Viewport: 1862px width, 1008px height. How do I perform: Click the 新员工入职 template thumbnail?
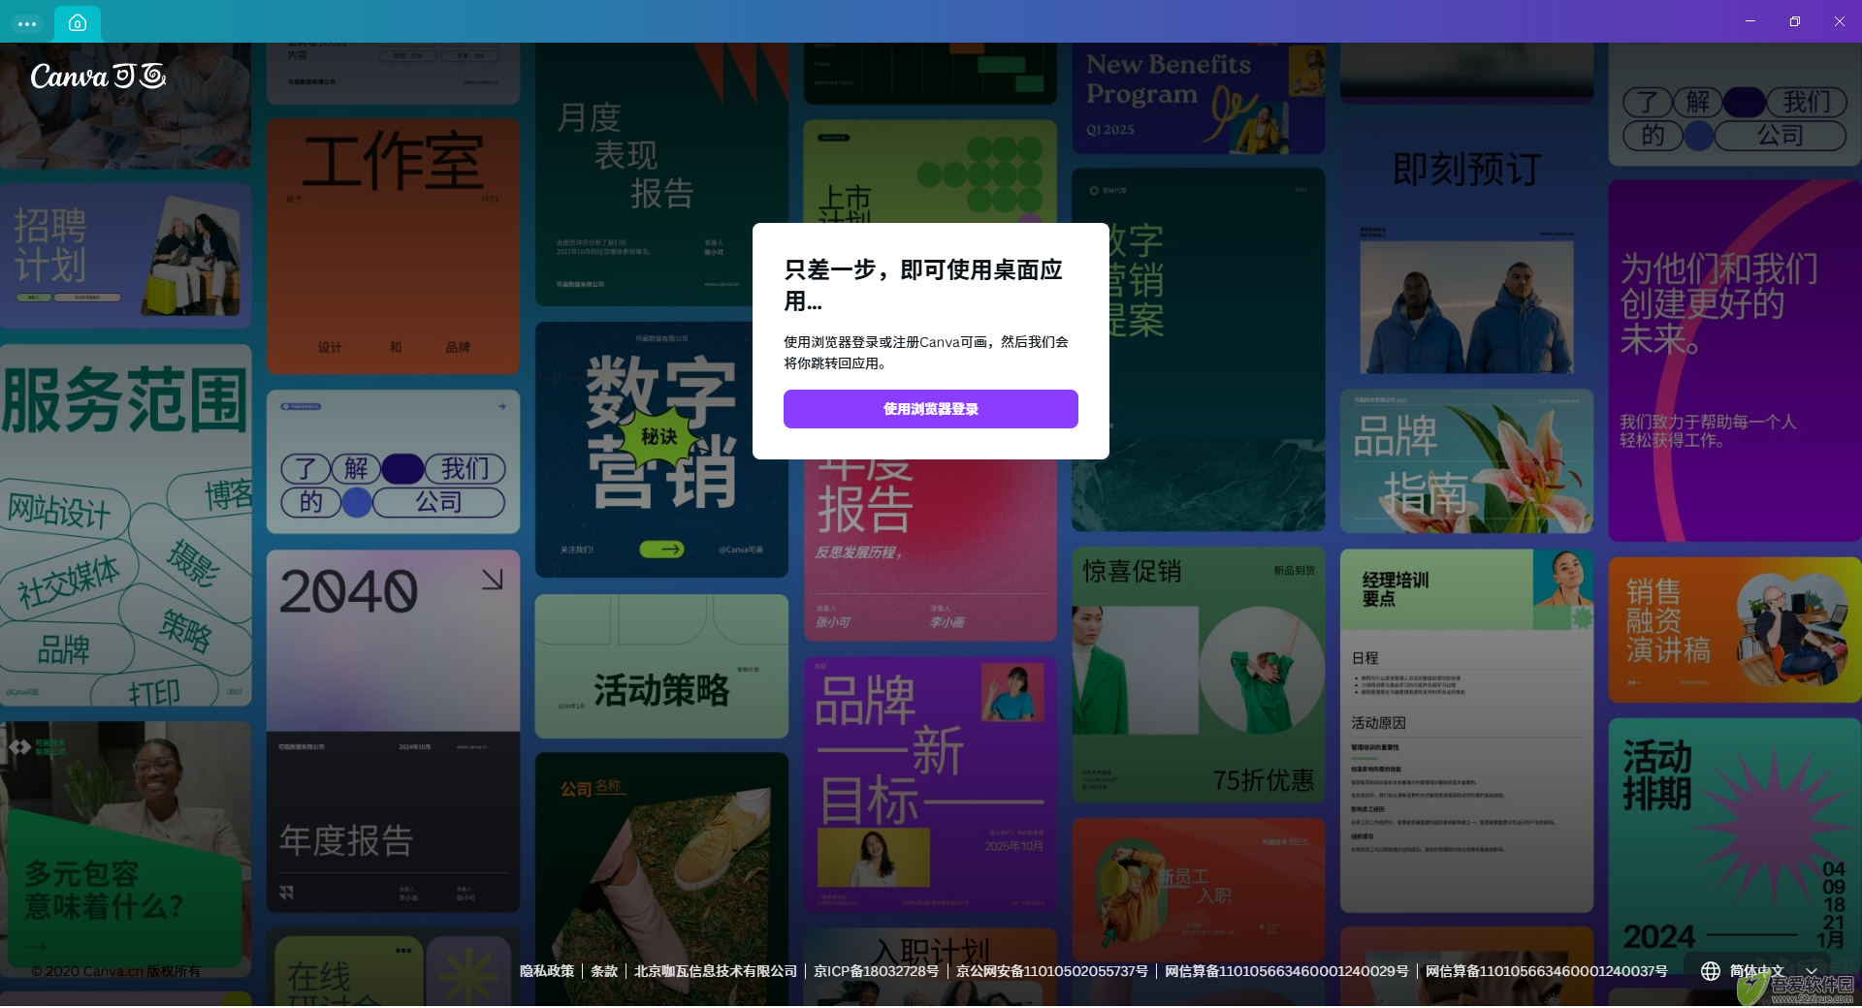(1199, 890)
